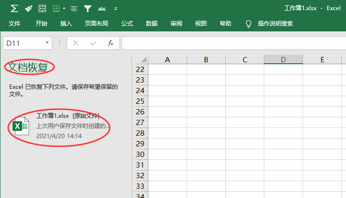Select row 25 header

click(x=140, y=101)
